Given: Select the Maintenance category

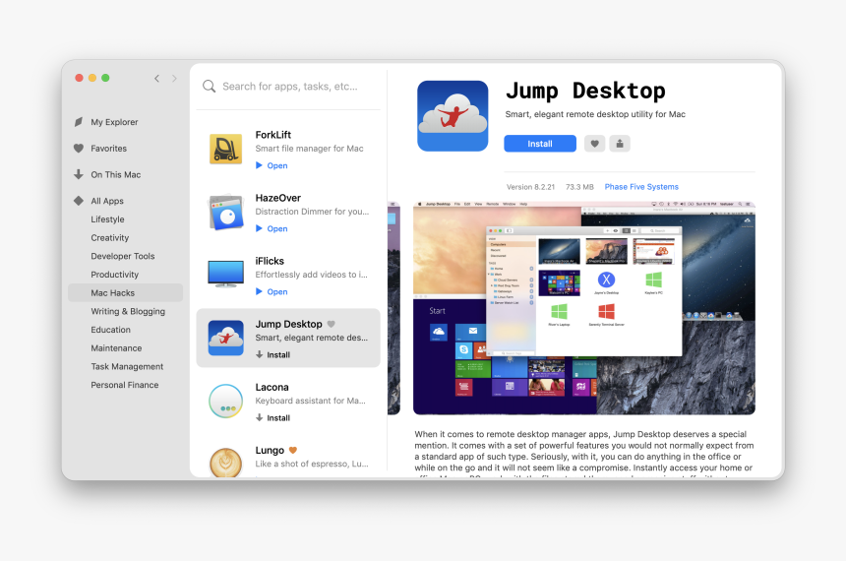Looking at the screenshot, I should point(116,348).
